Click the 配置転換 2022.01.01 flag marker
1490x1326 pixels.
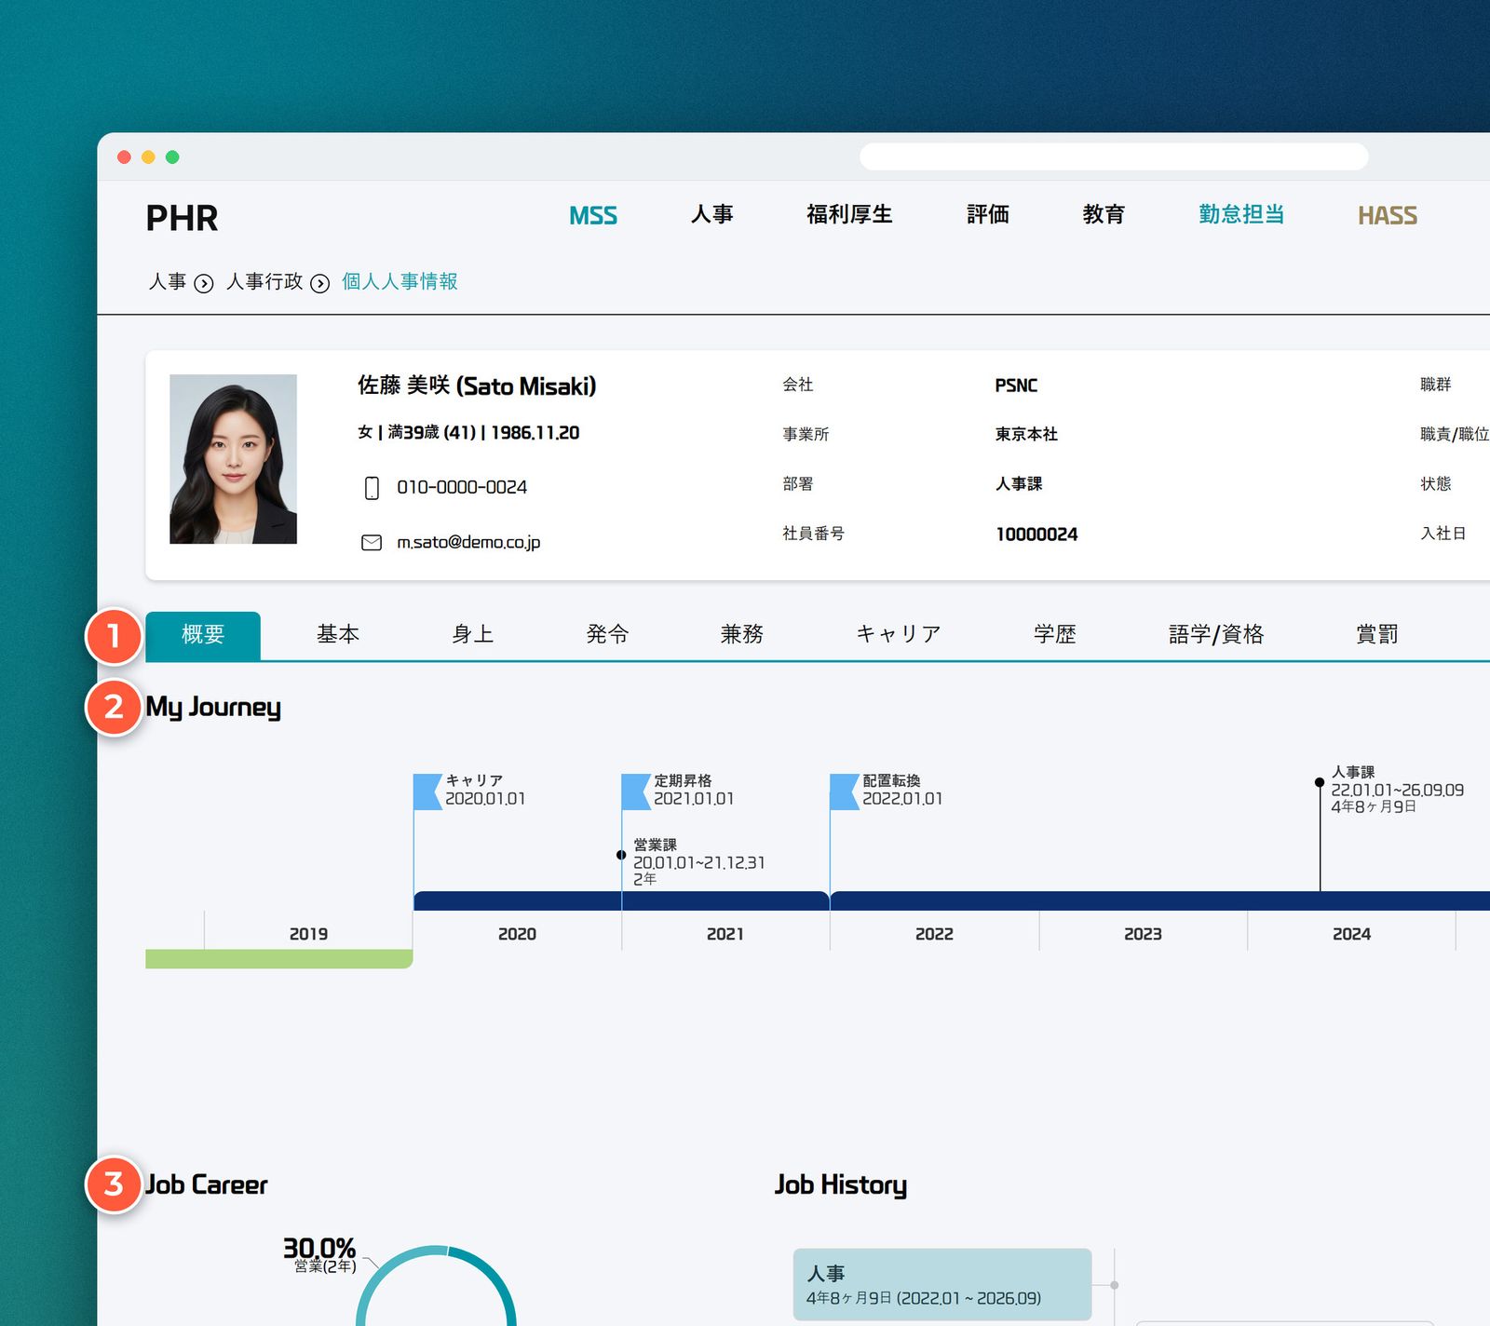click(845, 792)
